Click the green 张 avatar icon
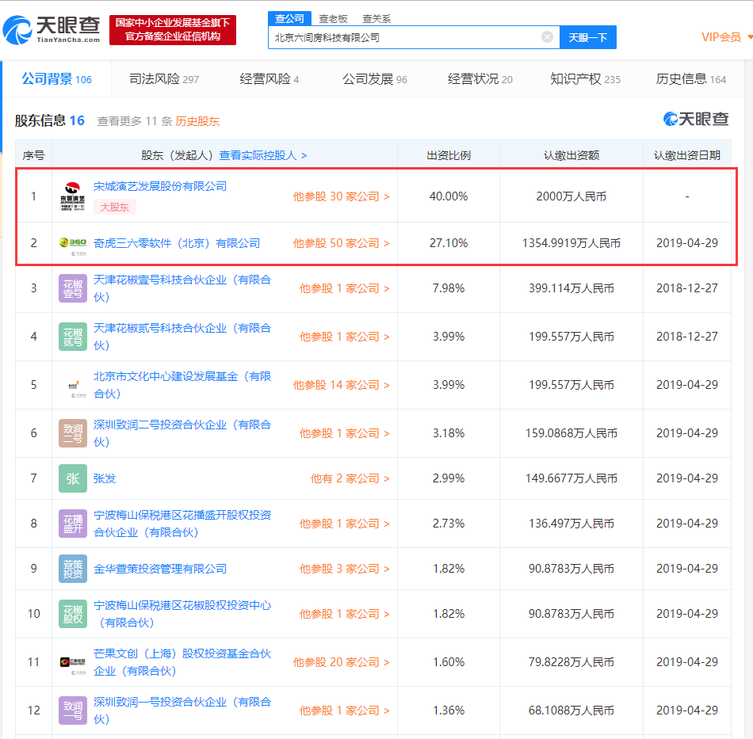This screenshot has height=739, width=753. point(72,478)
